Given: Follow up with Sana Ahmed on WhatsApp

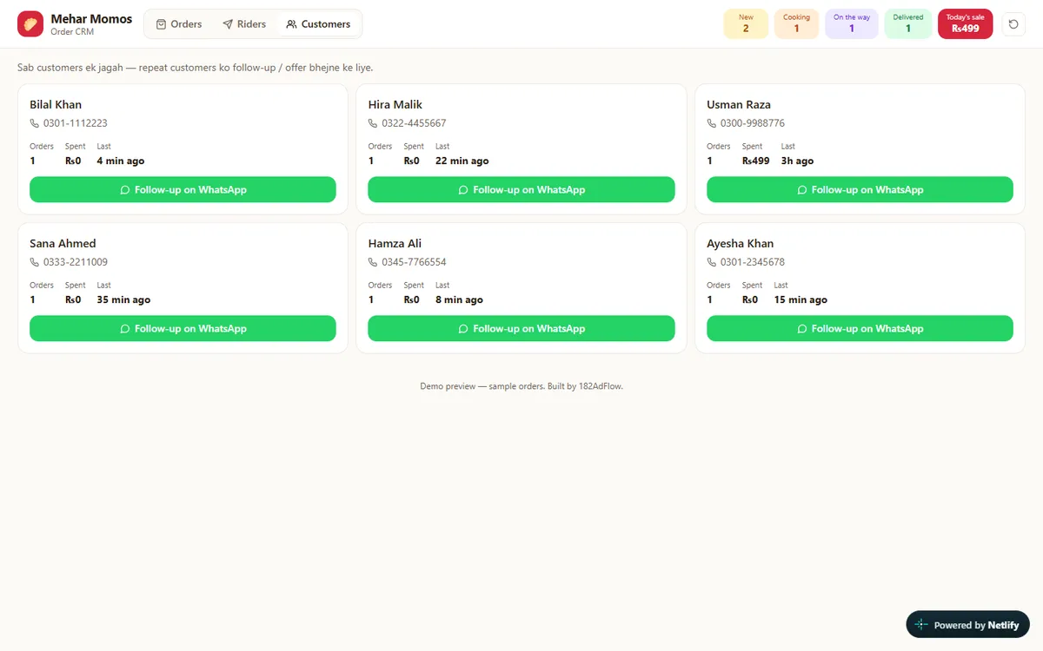Looking at the screenshot, I should pyautogui.click(x=183, y=328).
